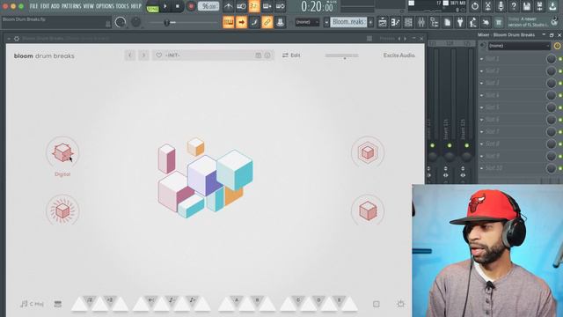Screen dimensions: 563x317
Task: Open the snap (none) dropdown
Action: tap(307, 22)
